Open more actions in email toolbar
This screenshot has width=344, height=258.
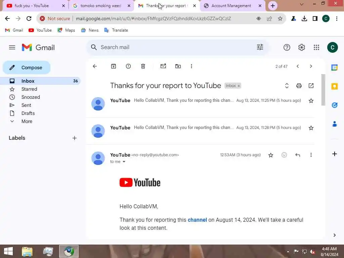click(x=191, y=66)
